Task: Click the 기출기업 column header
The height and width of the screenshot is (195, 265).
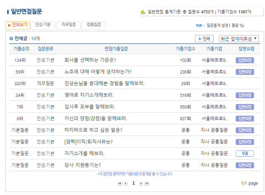Action: pos(214,49)
